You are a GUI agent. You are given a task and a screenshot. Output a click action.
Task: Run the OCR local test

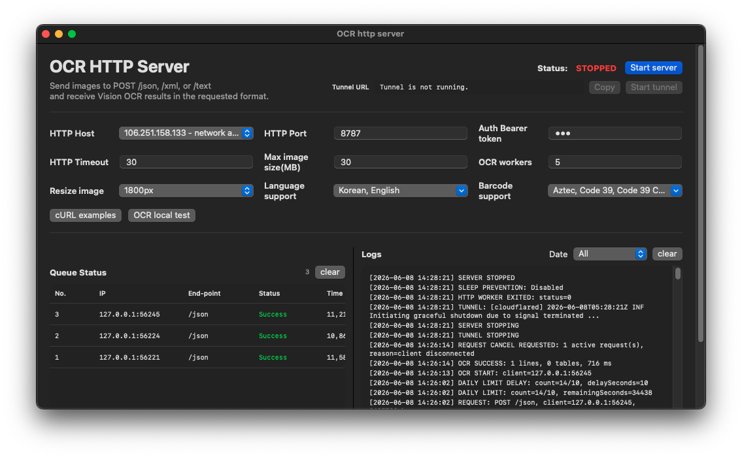pyautogui.click(x=161, y=215)
